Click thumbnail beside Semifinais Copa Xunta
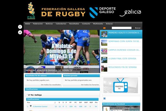This screenshot has width=166, height=111. [104, 43]
